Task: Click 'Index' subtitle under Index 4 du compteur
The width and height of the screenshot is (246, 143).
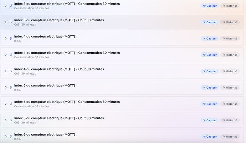Action: coord(18,41)
